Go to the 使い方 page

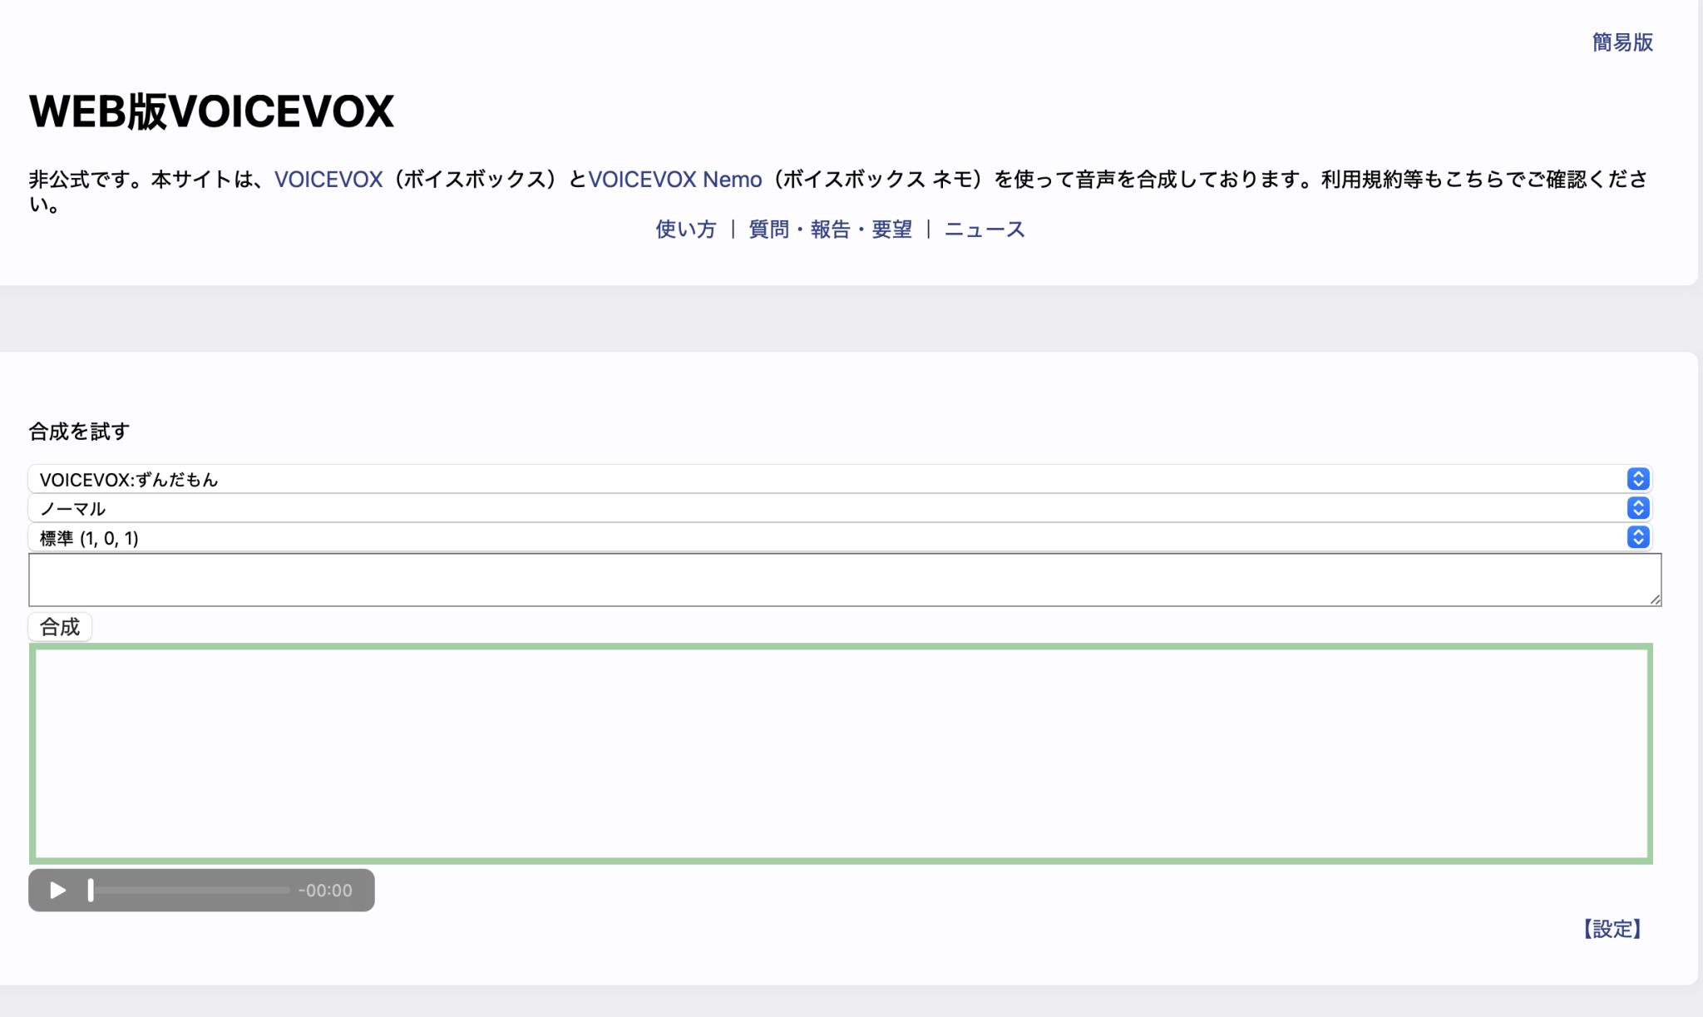[685, 230]
